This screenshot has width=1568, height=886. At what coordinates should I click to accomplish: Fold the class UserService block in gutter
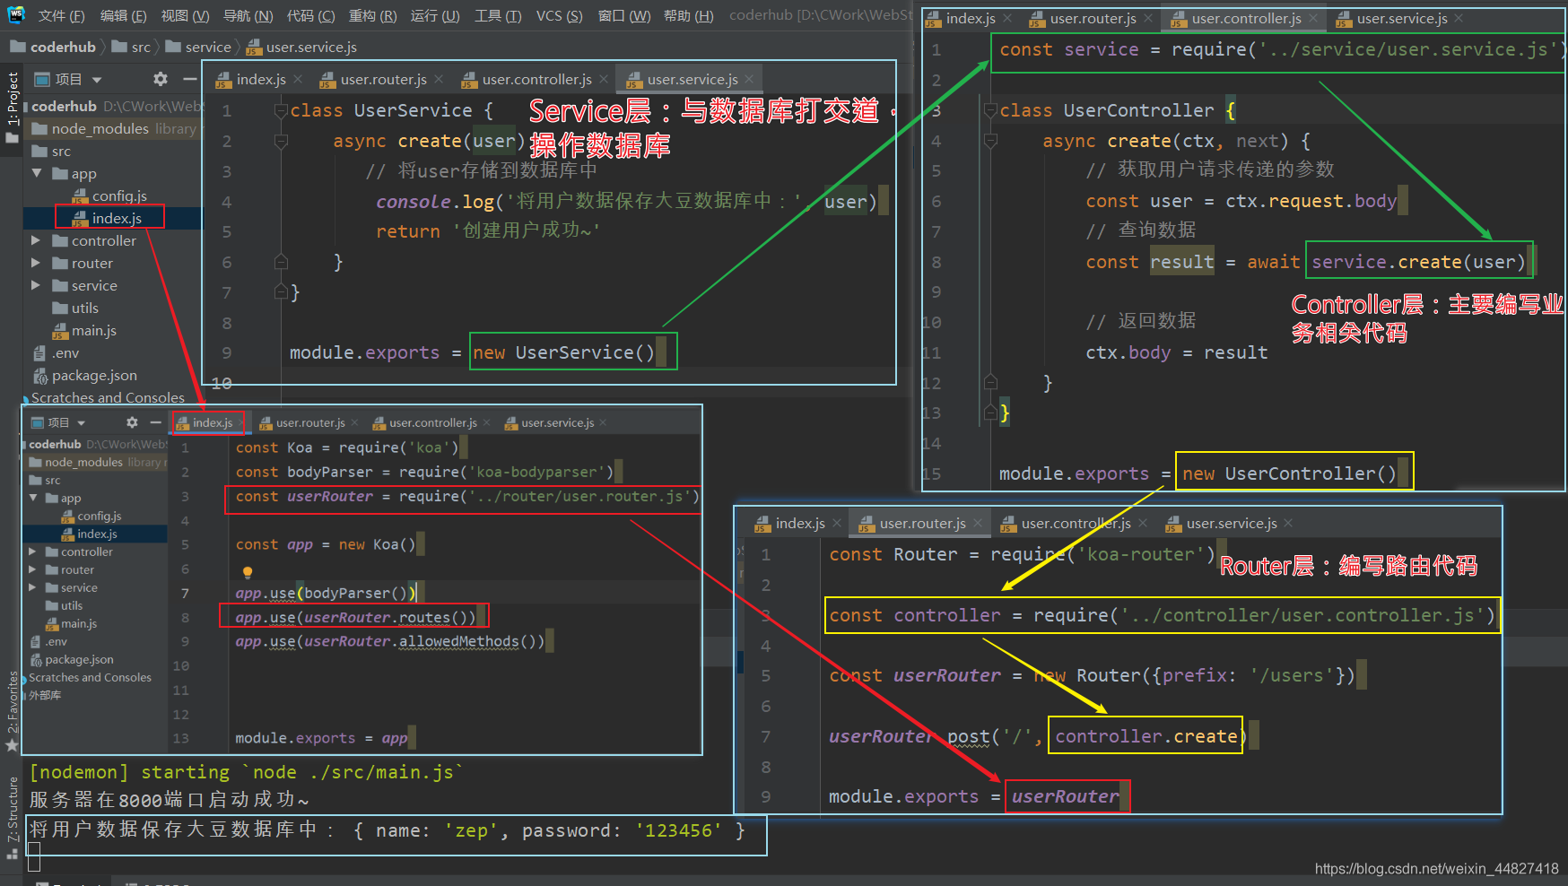click(281, 110)
